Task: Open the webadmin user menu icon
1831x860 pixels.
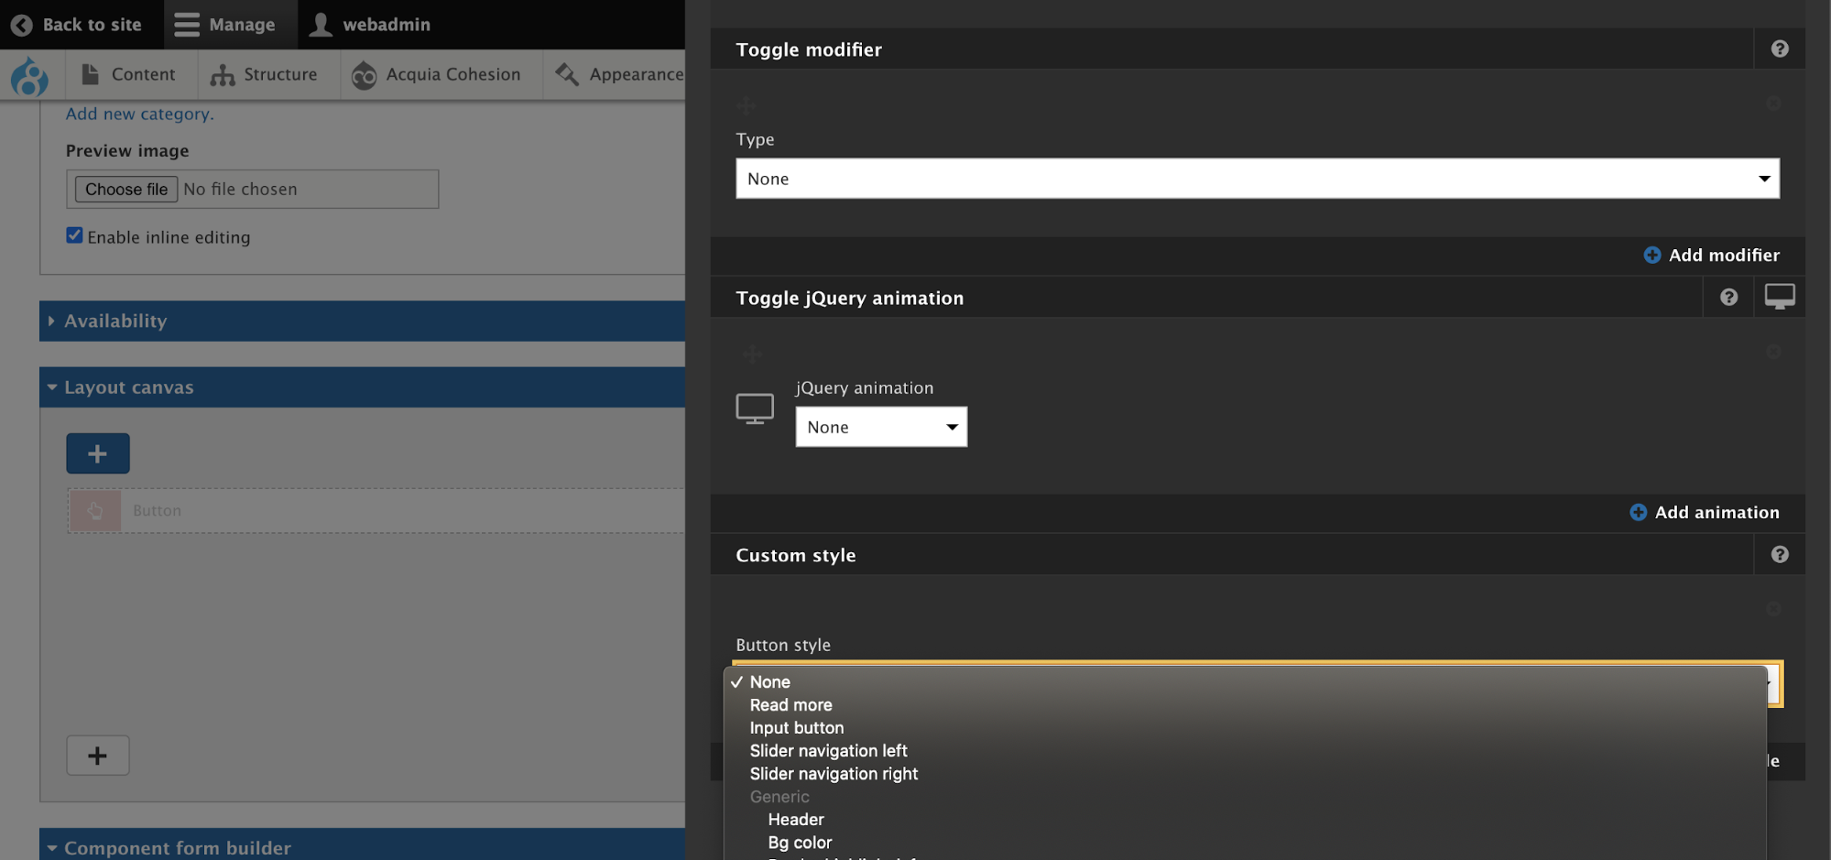Action: pos(320,25)
